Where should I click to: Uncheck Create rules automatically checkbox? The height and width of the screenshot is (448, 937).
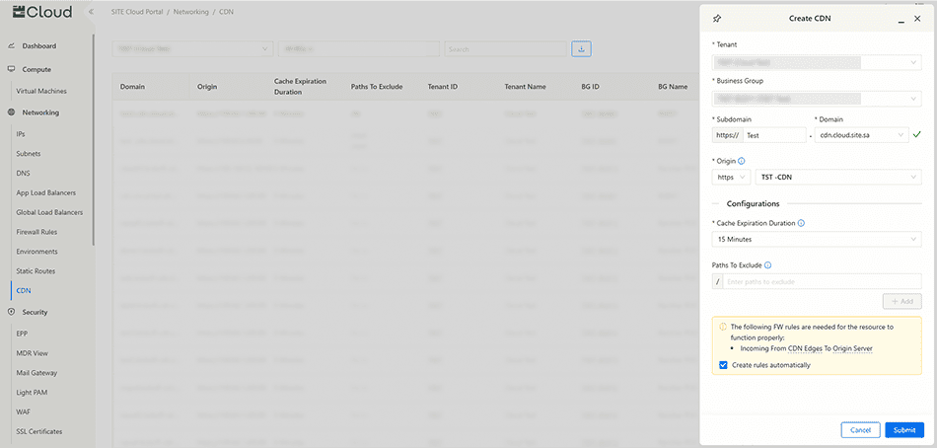(723, 365)
